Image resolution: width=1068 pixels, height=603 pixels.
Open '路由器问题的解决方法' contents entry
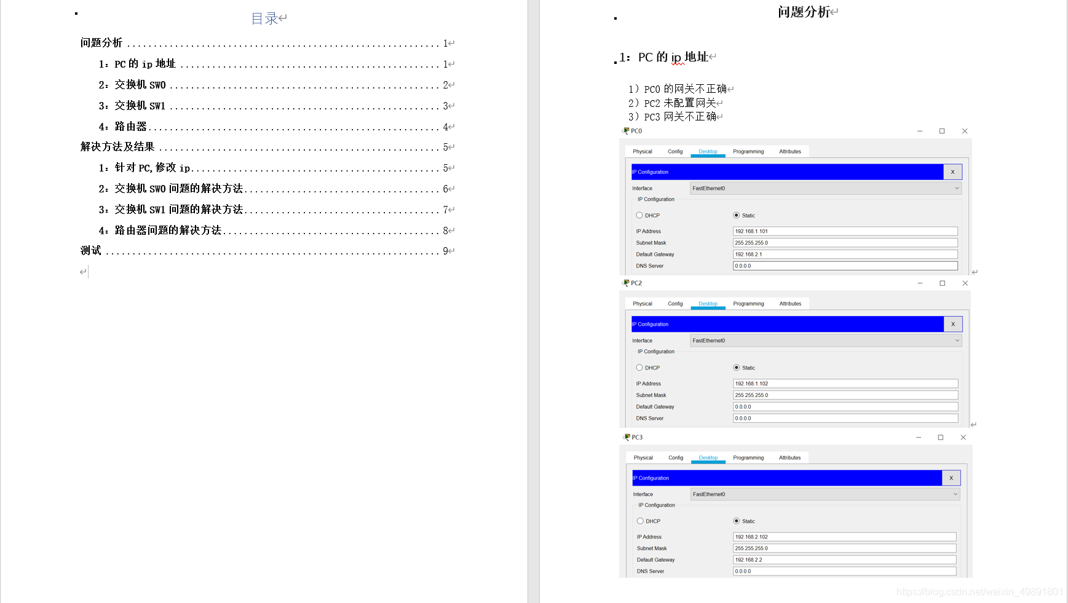[274, 231]
